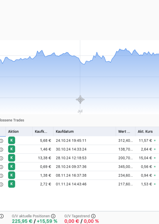Click info icon left of G/V aktuelle Positionen

(2, 216)
